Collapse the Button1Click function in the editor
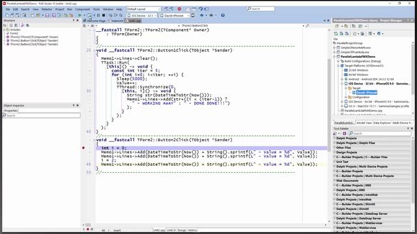This screenshot has height=234, width=417. tap(94, 51)
